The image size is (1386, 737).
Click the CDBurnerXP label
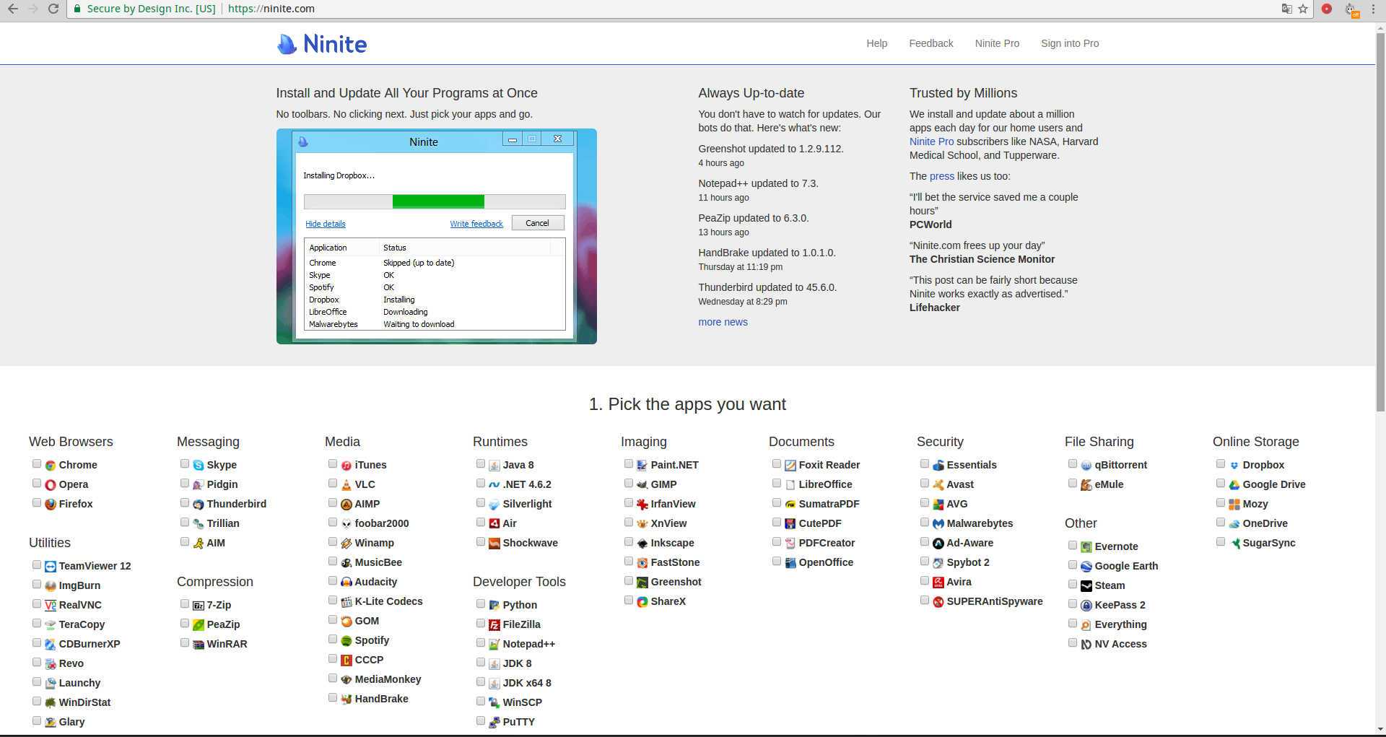pos(90,644)
